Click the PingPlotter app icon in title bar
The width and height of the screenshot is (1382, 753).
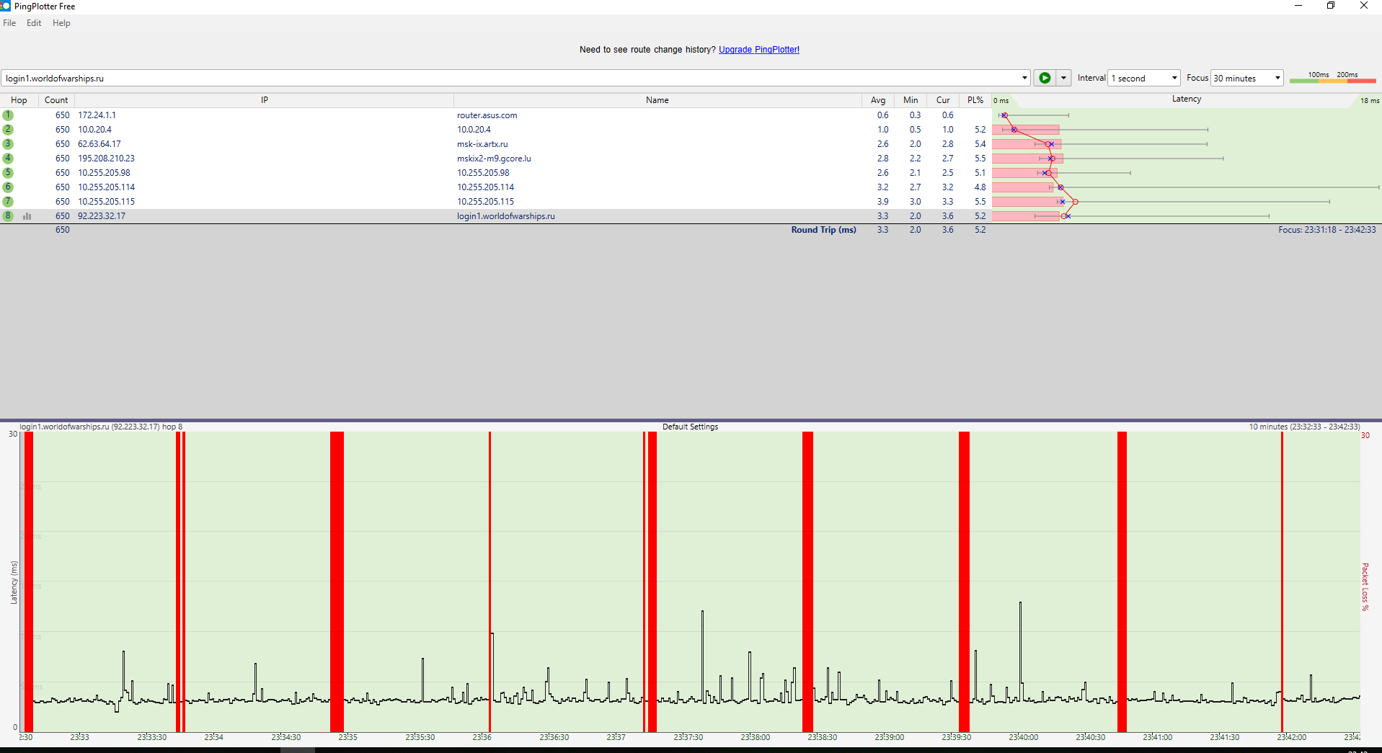click(x=6, y=6)
